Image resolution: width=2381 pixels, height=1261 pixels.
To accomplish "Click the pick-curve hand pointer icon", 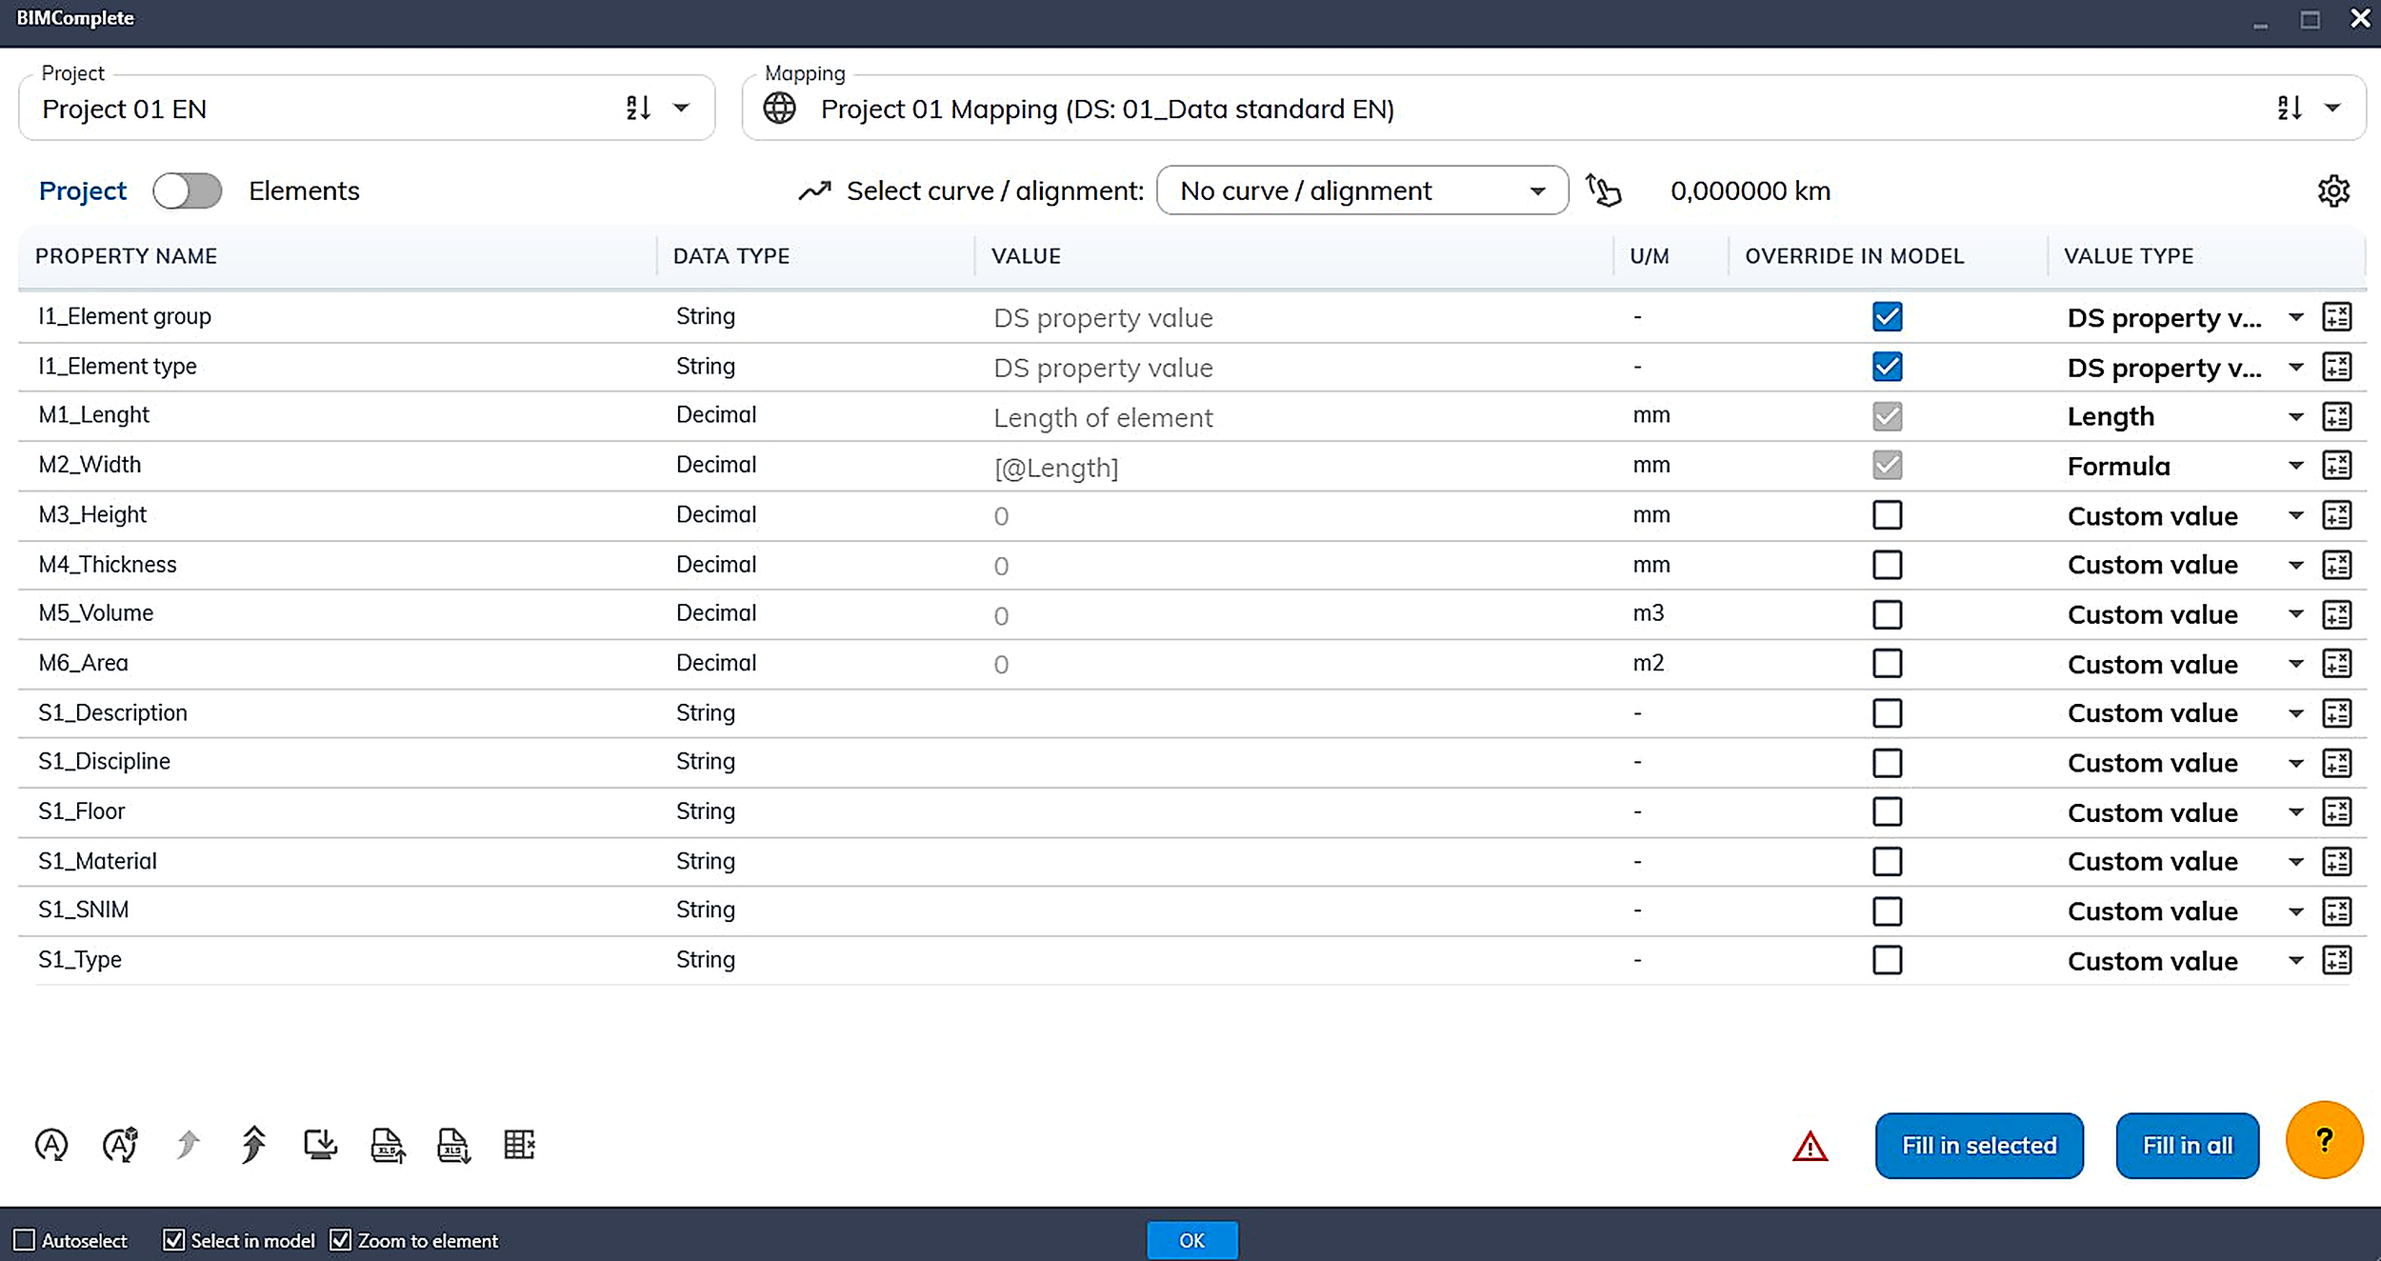I will coord(1604,190).
